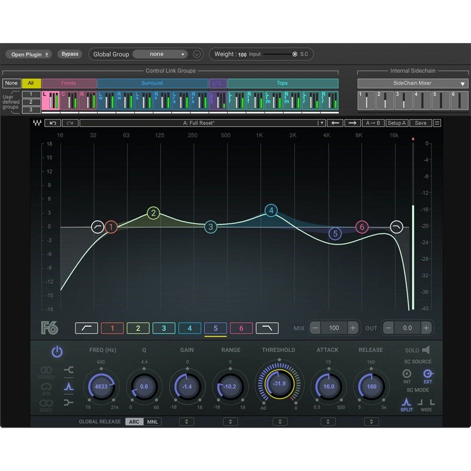Click the FREQ knob showing 4633
Viewport: 471px width, 471px height.
[101, 387]
